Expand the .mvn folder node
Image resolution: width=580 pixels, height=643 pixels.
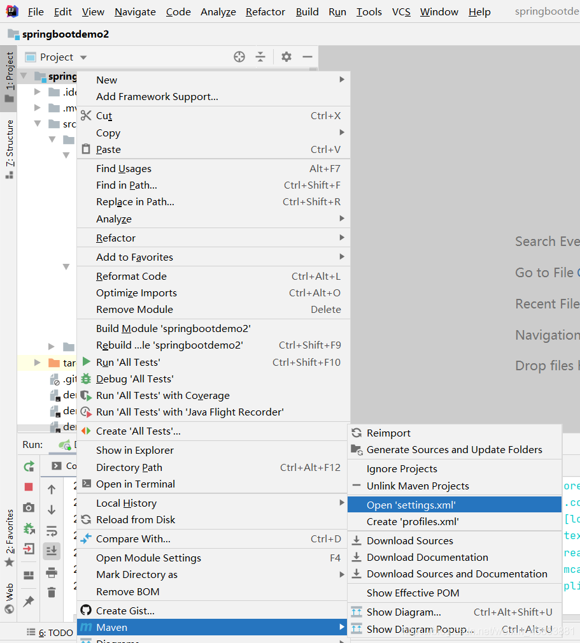point(38,108)
